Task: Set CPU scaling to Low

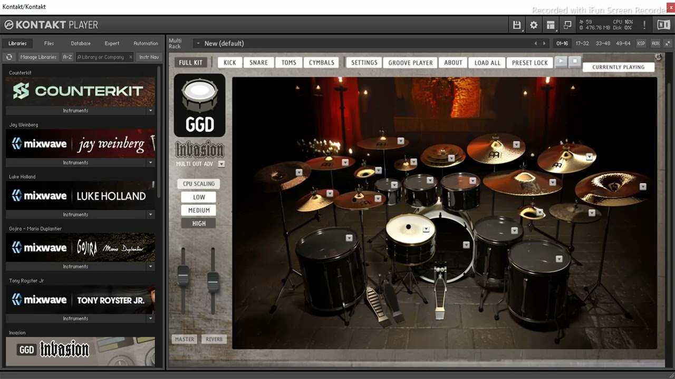Action: point(199,197)
